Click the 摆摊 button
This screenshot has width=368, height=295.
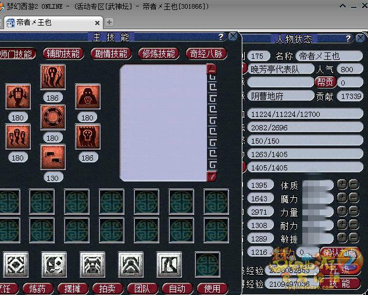(73, 289)
